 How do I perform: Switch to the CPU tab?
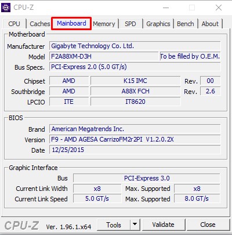tap(14, 24)
